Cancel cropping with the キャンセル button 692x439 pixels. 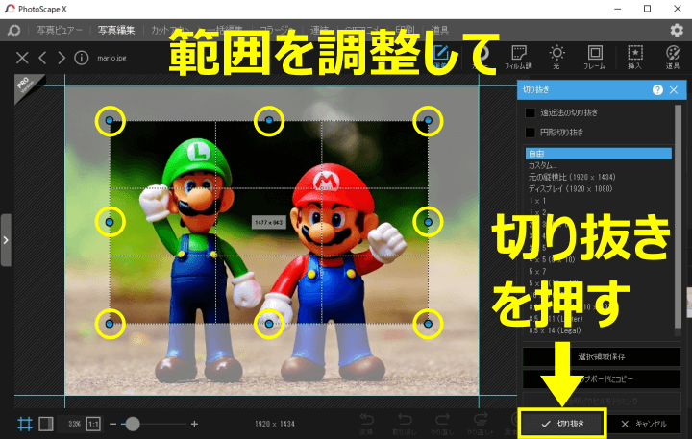tap(643, 424)
